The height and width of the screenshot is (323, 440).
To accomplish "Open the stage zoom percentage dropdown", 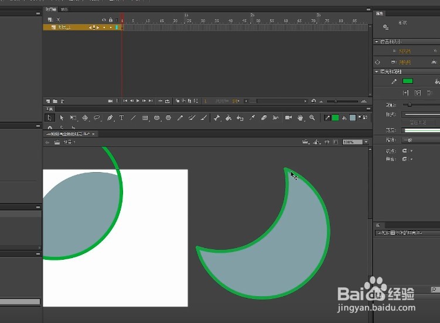I will coord(366,142).
